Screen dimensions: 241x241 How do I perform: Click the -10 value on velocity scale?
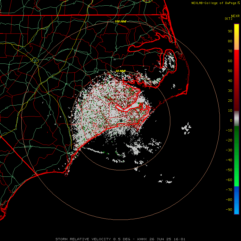[x=229, y=130]
